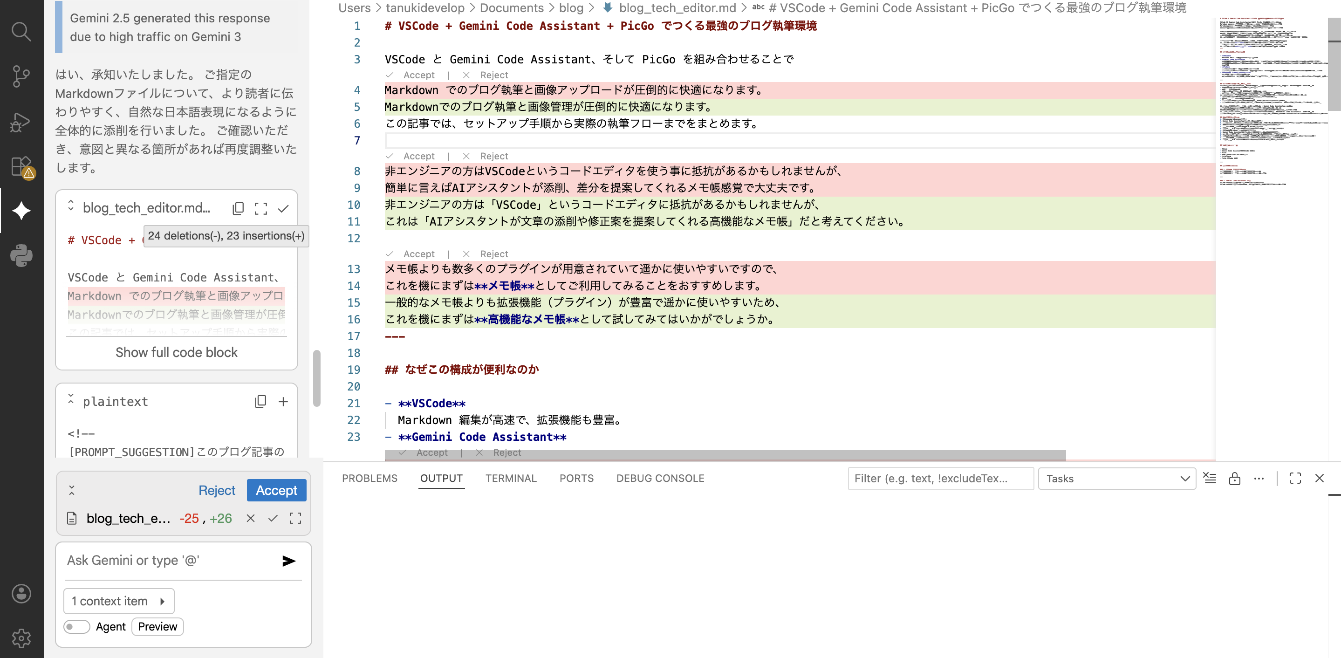The height and width of the screenshot is (658, 1341).
Task: Copy the blog_tech_editor.md code block
Action: 238,208
